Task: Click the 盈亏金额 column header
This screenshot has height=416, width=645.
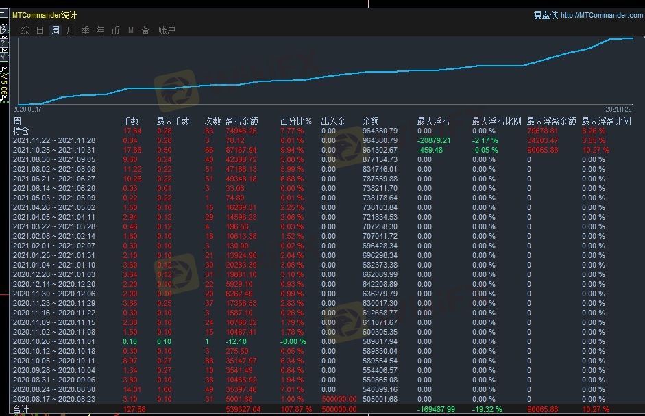Action: (241, 121)
